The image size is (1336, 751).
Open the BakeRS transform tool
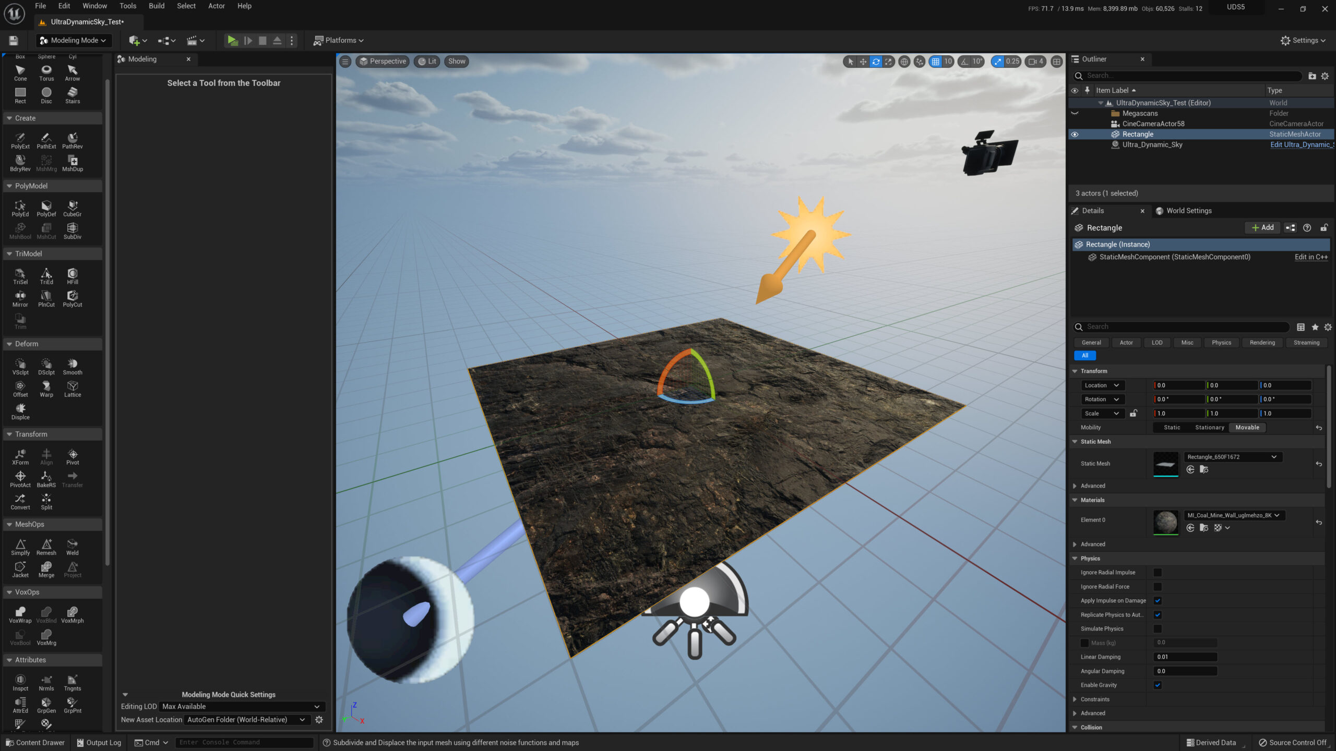point(46,478)
